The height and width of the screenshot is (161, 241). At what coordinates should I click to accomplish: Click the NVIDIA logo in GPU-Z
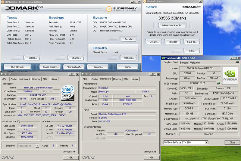(x=230, y=76)
